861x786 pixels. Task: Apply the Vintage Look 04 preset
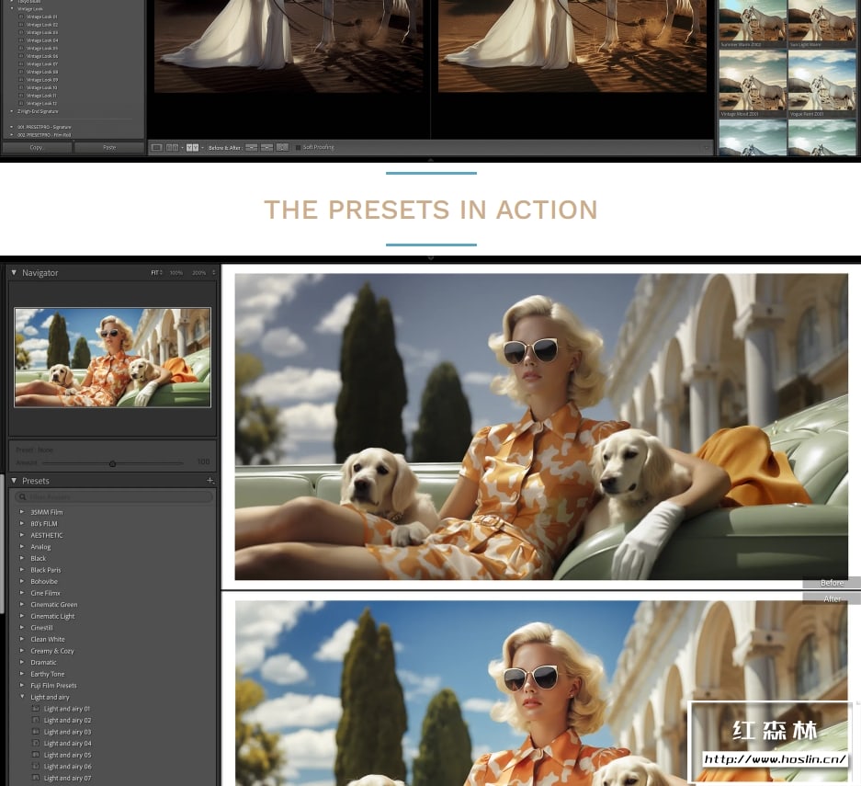tap(42, 40)
